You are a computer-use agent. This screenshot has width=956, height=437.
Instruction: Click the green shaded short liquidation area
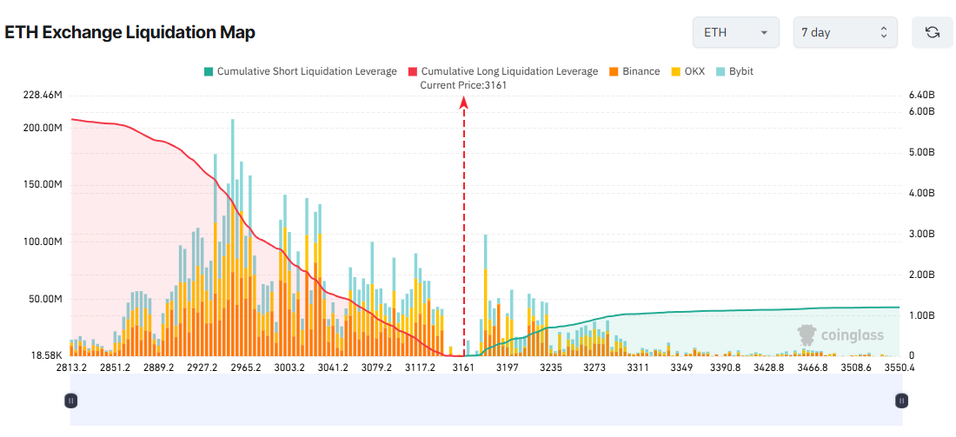[739, 334]
